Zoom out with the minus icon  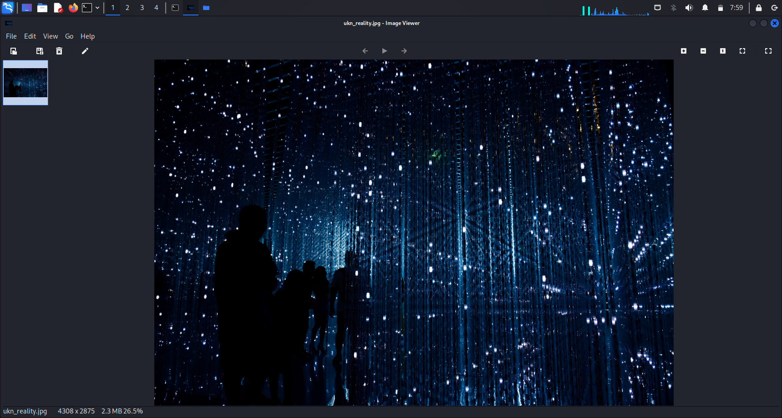(703, 51)
